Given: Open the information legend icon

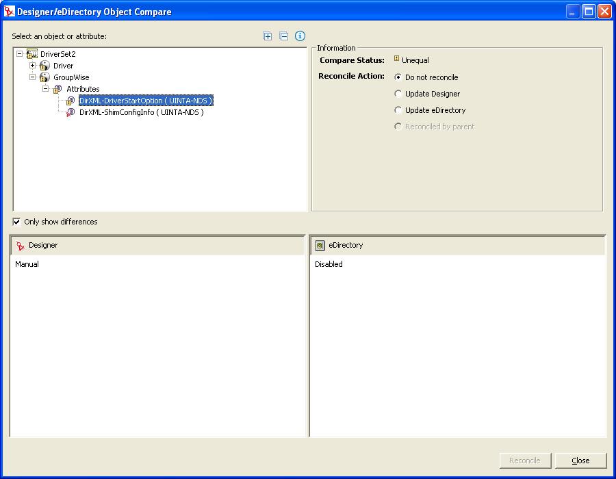Looking at the screenshot, I should pyautogui.click(x=300, y=36).
